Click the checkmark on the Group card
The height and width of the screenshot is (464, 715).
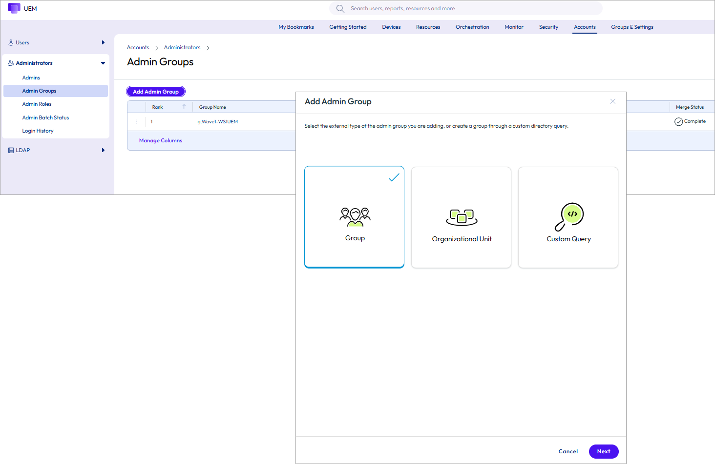[394, 177]
